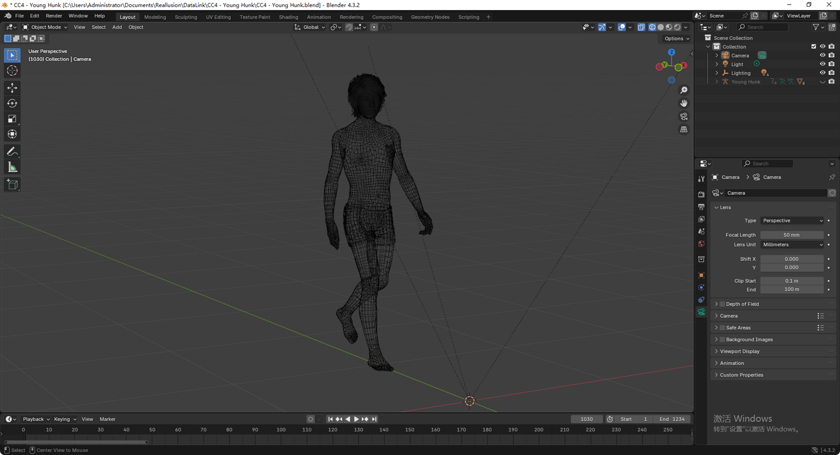The height and width of the screenshot is (455, 840).
Task: Select the Add Cube tool
Action: (12, 185)
